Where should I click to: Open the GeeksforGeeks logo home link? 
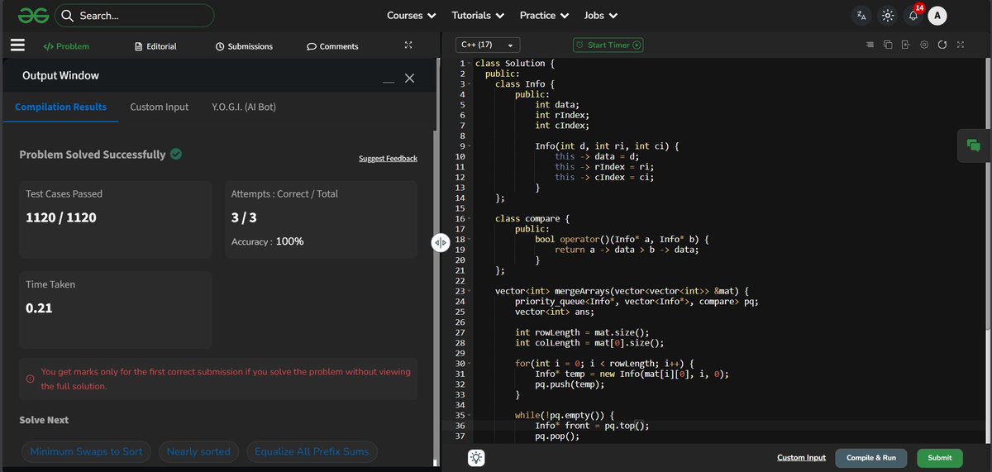33,15
